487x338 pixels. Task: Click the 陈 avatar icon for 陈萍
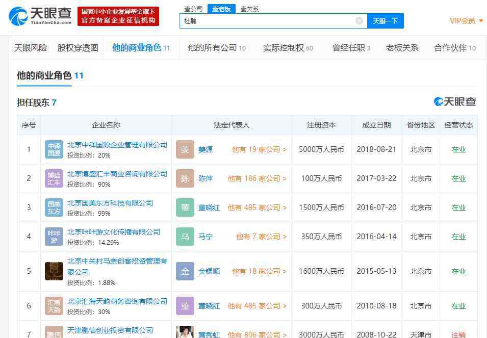(185, 178)
